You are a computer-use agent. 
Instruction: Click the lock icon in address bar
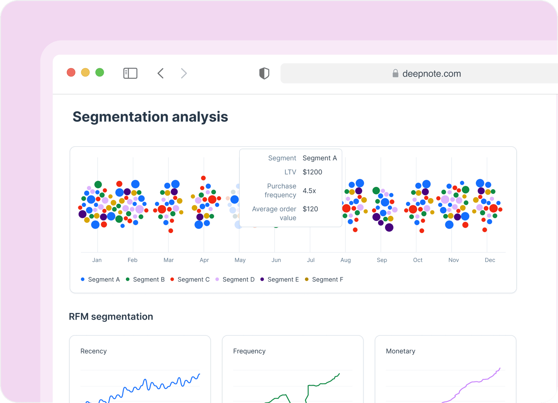[x=395, y=73]
